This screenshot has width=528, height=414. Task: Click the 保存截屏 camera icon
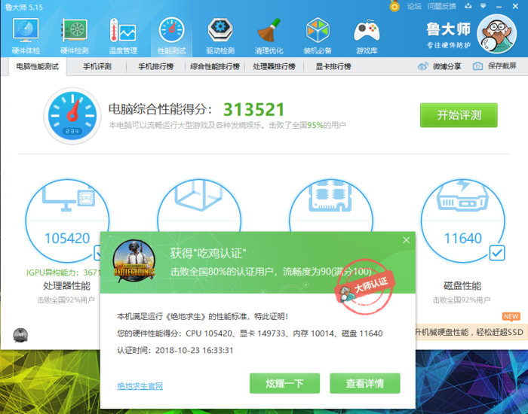click(x=477, y=66)
